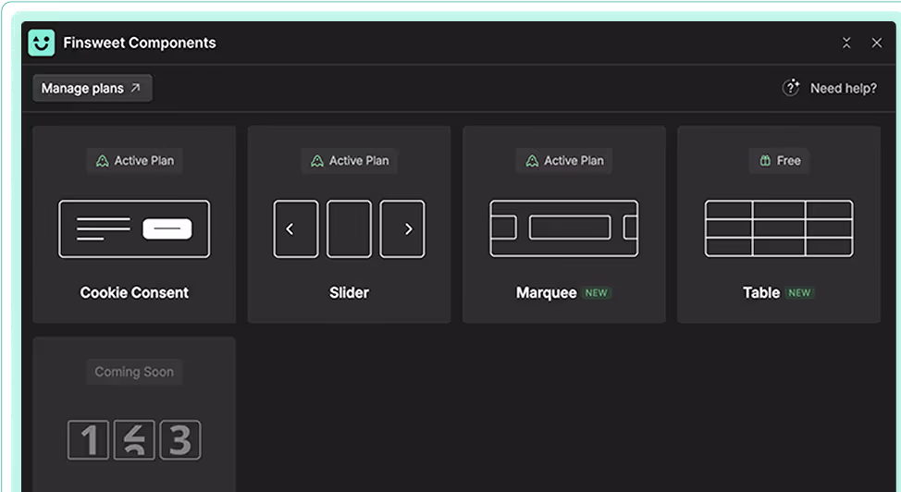This screenshot has width=901, height=492.
Task: Open the Manage plans button
Action: (92, 89)
